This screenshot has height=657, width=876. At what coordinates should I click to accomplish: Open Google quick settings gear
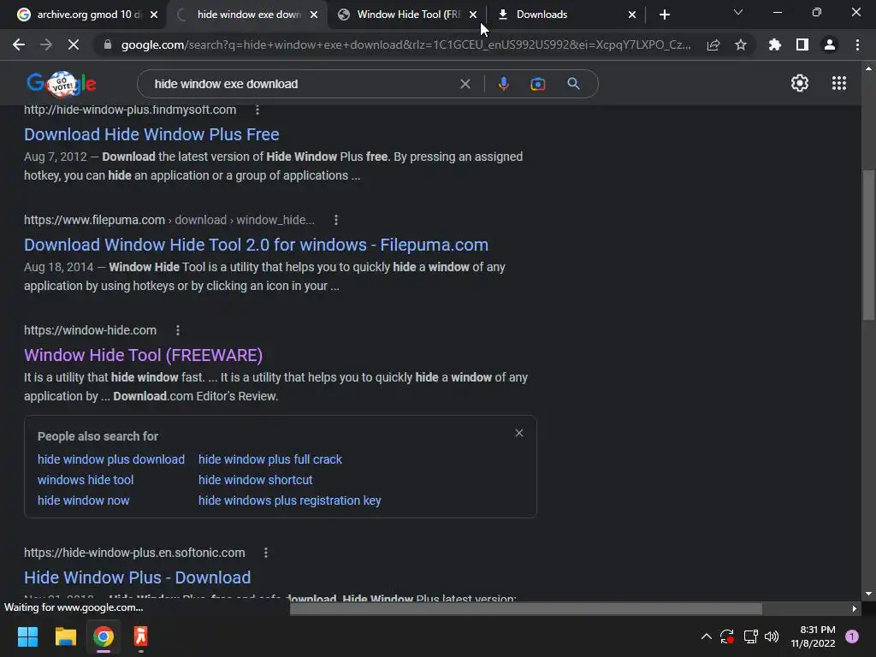tap(800, 83)
